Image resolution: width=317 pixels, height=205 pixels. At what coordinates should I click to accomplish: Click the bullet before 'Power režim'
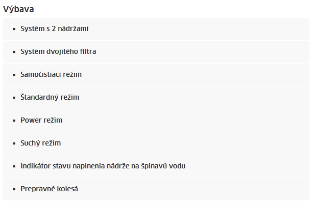click(14, 121)
